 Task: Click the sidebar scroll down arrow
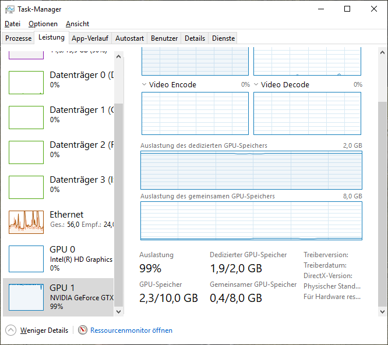click(118, 312)
